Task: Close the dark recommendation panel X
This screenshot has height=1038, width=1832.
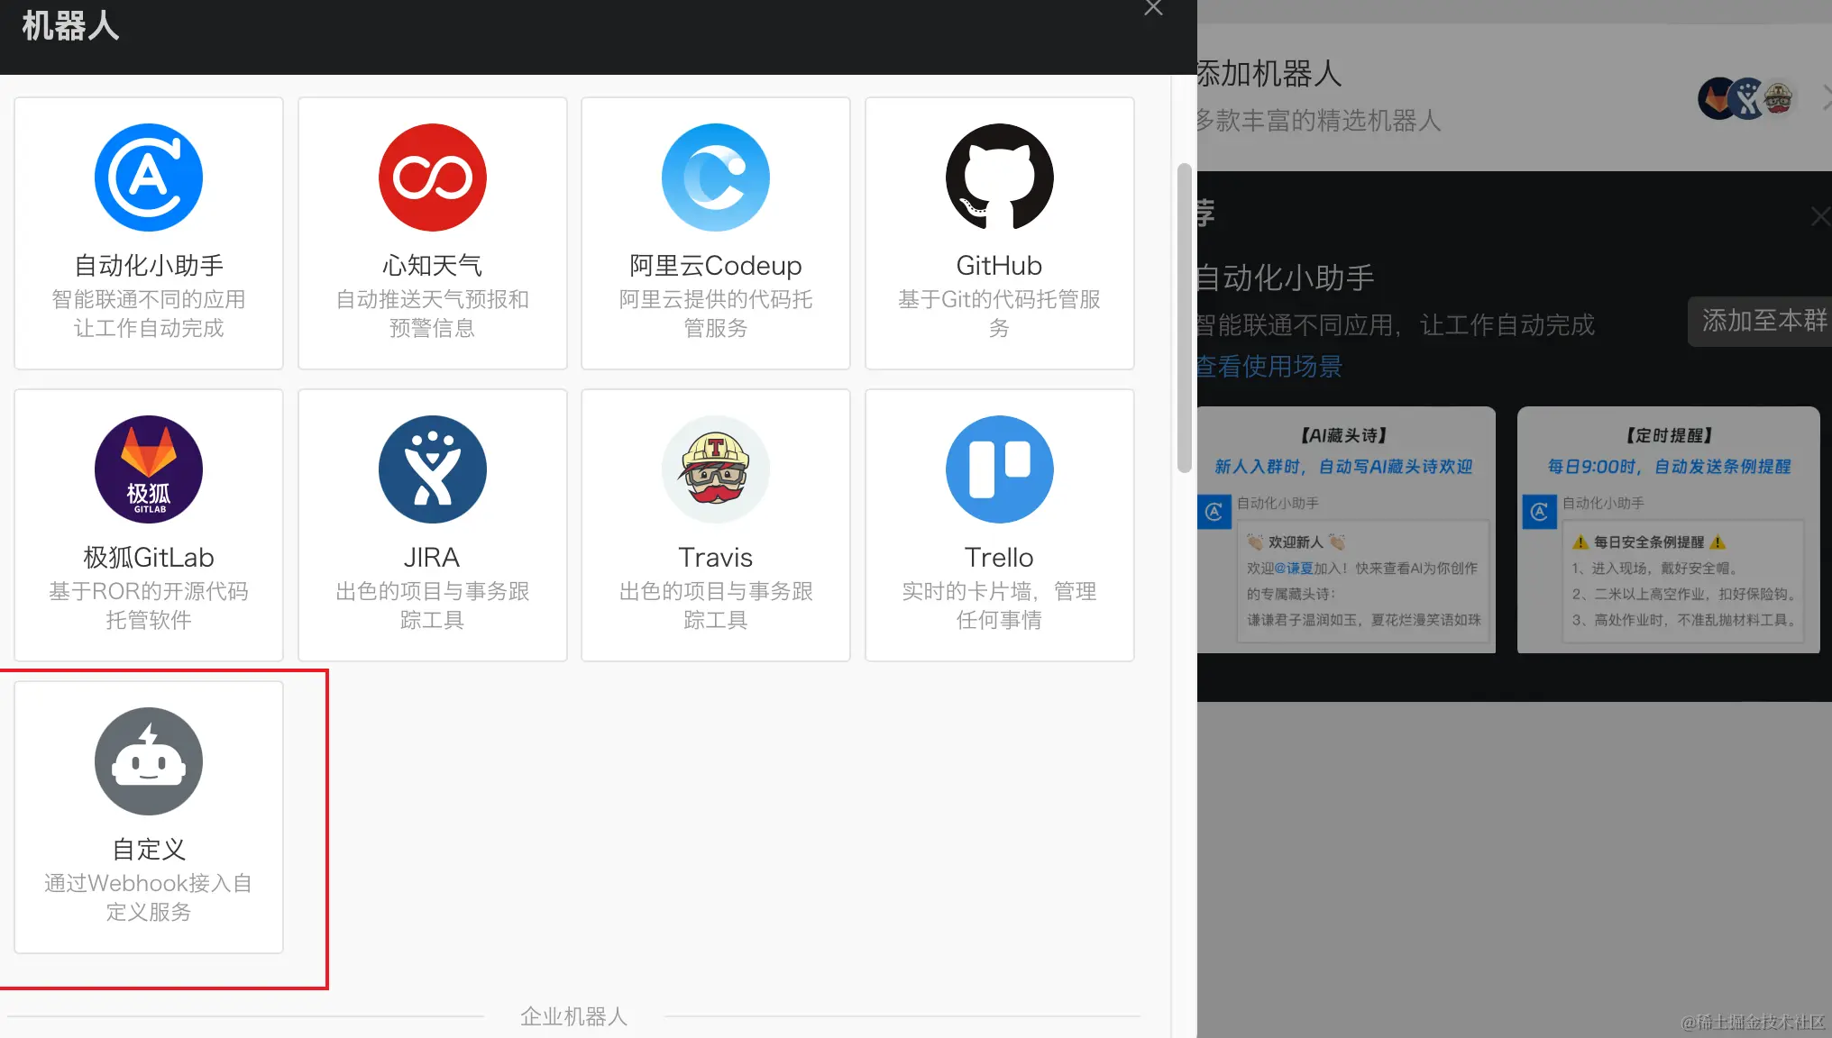Action: coord(1820,216)
